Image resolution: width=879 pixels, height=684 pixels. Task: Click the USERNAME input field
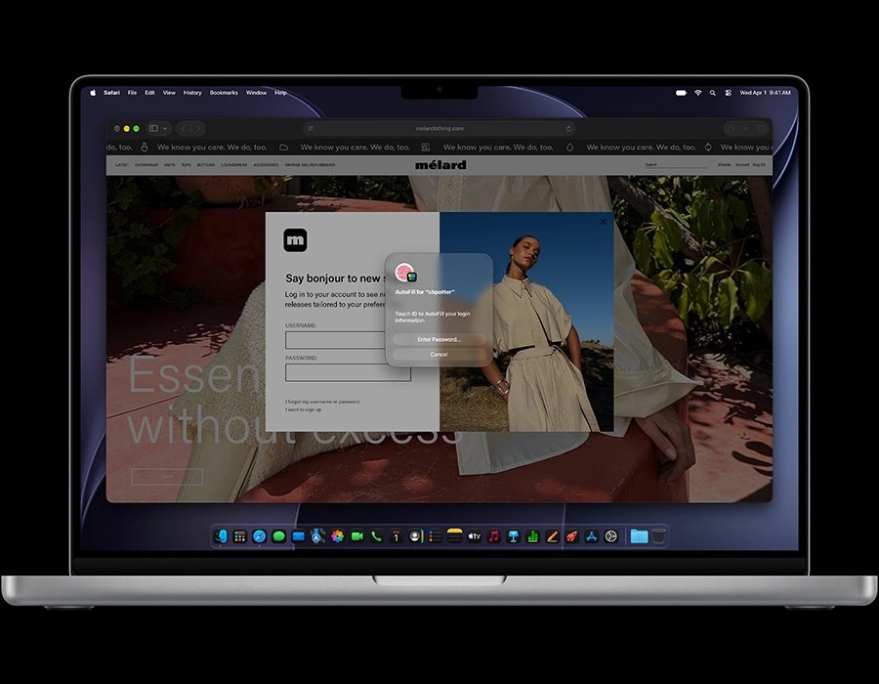[x=335, y=340]
